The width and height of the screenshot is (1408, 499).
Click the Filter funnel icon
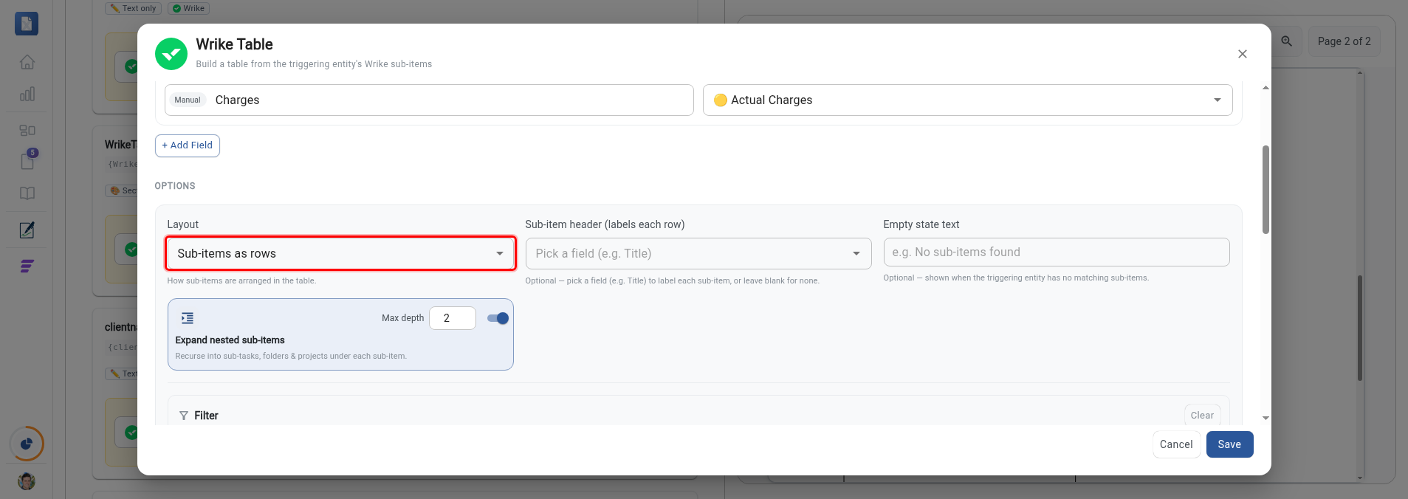[x=184, y=416]
